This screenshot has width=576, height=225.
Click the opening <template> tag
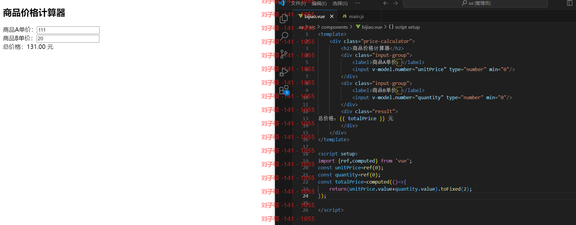point(332,34)
